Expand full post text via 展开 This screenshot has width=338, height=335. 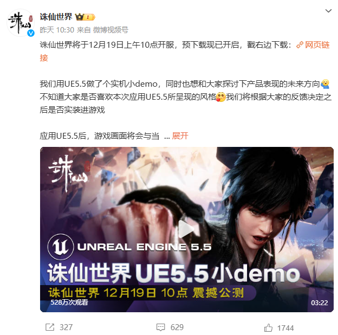180,136
